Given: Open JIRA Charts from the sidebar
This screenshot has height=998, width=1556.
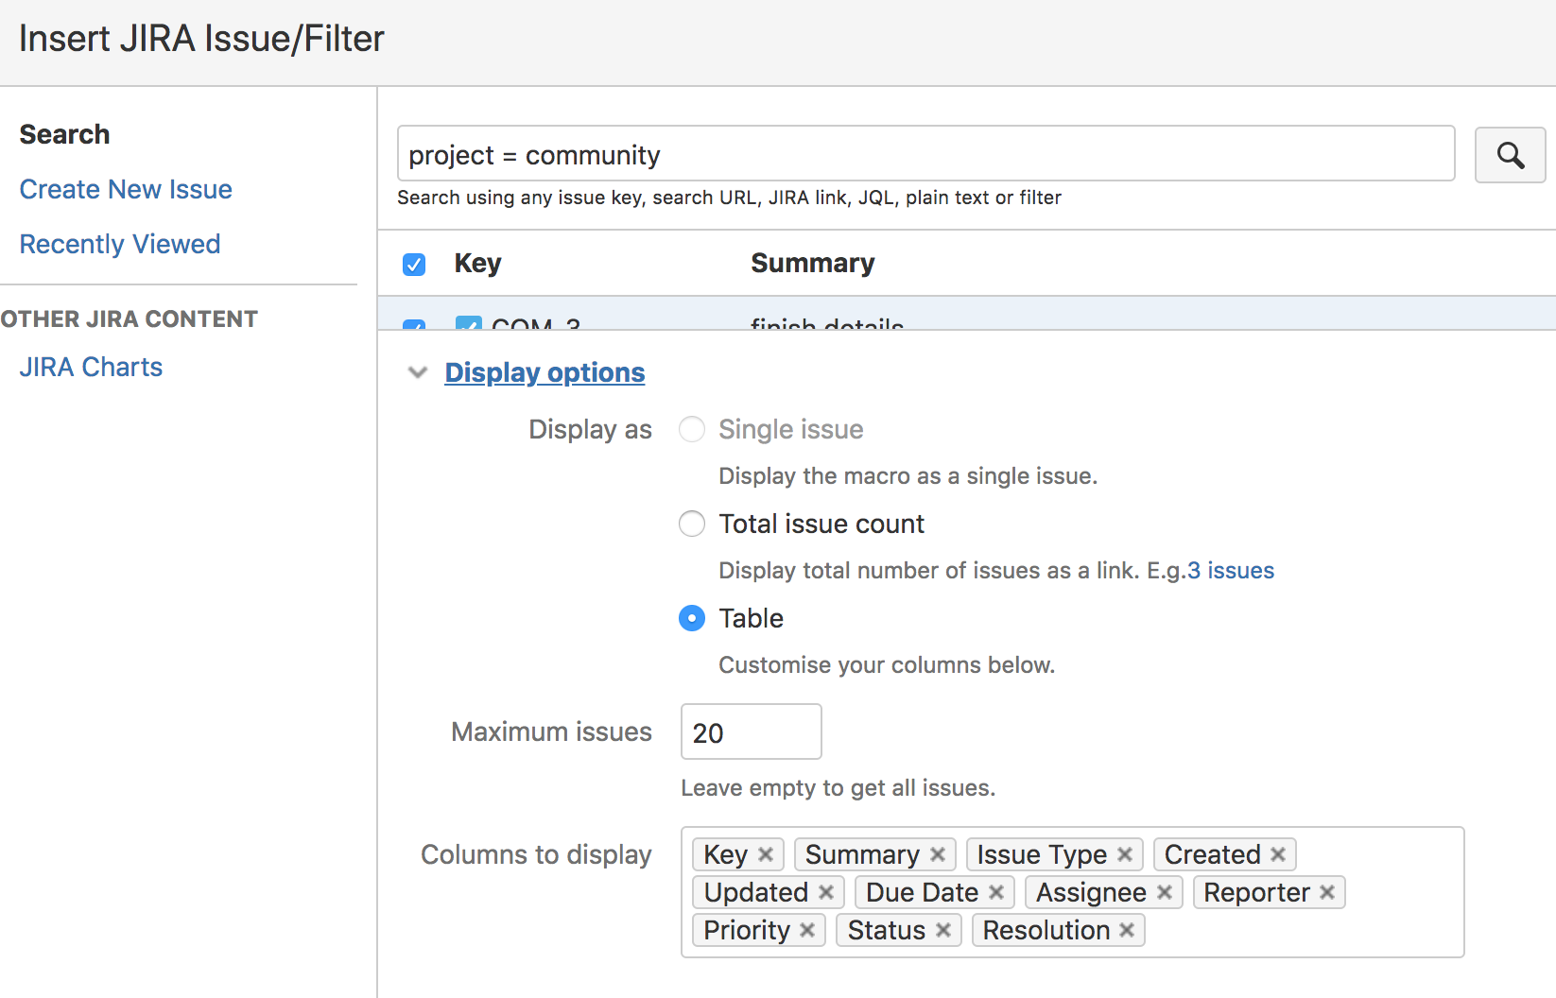Looking at the screenshot, I should tap(90, 366).
